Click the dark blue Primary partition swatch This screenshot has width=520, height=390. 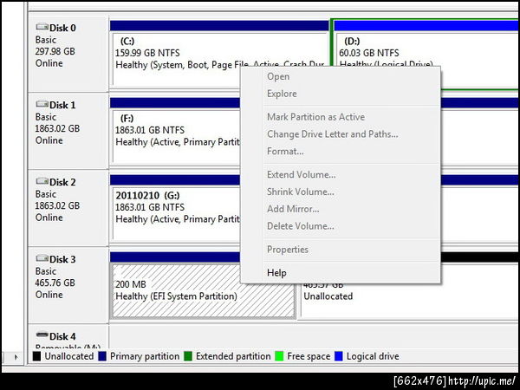pos(102,356)
